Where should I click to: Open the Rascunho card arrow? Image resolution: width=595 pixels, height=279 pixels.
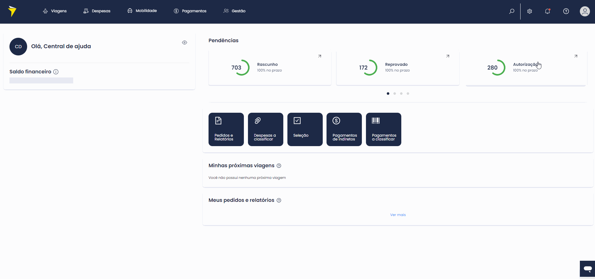point(320,56)
